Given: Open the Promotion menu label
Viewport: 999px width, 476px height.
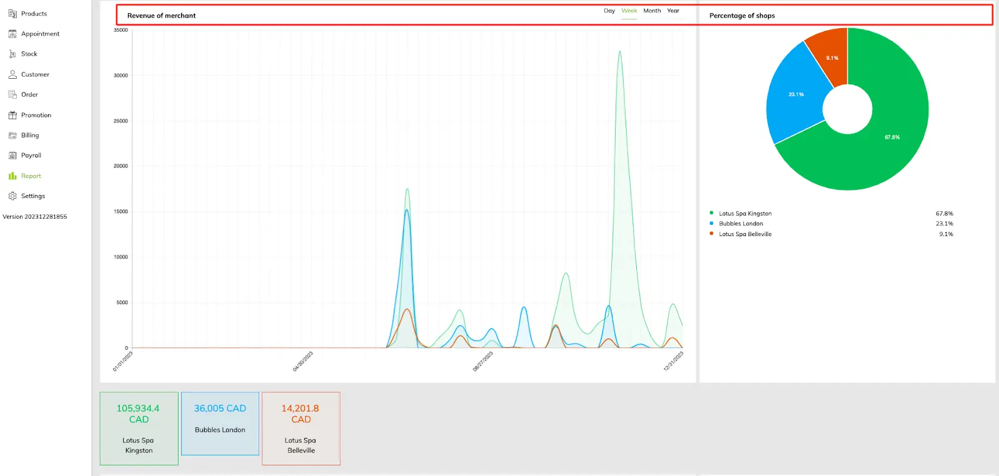Looking at the screenshot, I should [36, 115].
